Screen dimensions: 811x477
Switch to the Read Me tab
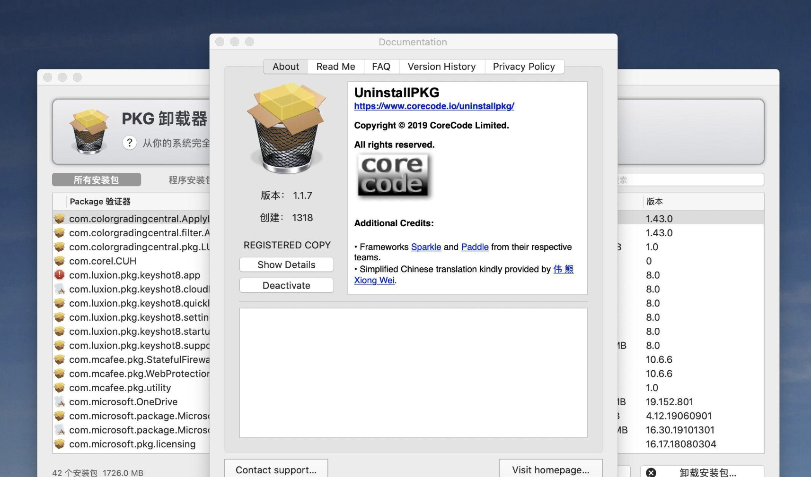pos(335,66)
